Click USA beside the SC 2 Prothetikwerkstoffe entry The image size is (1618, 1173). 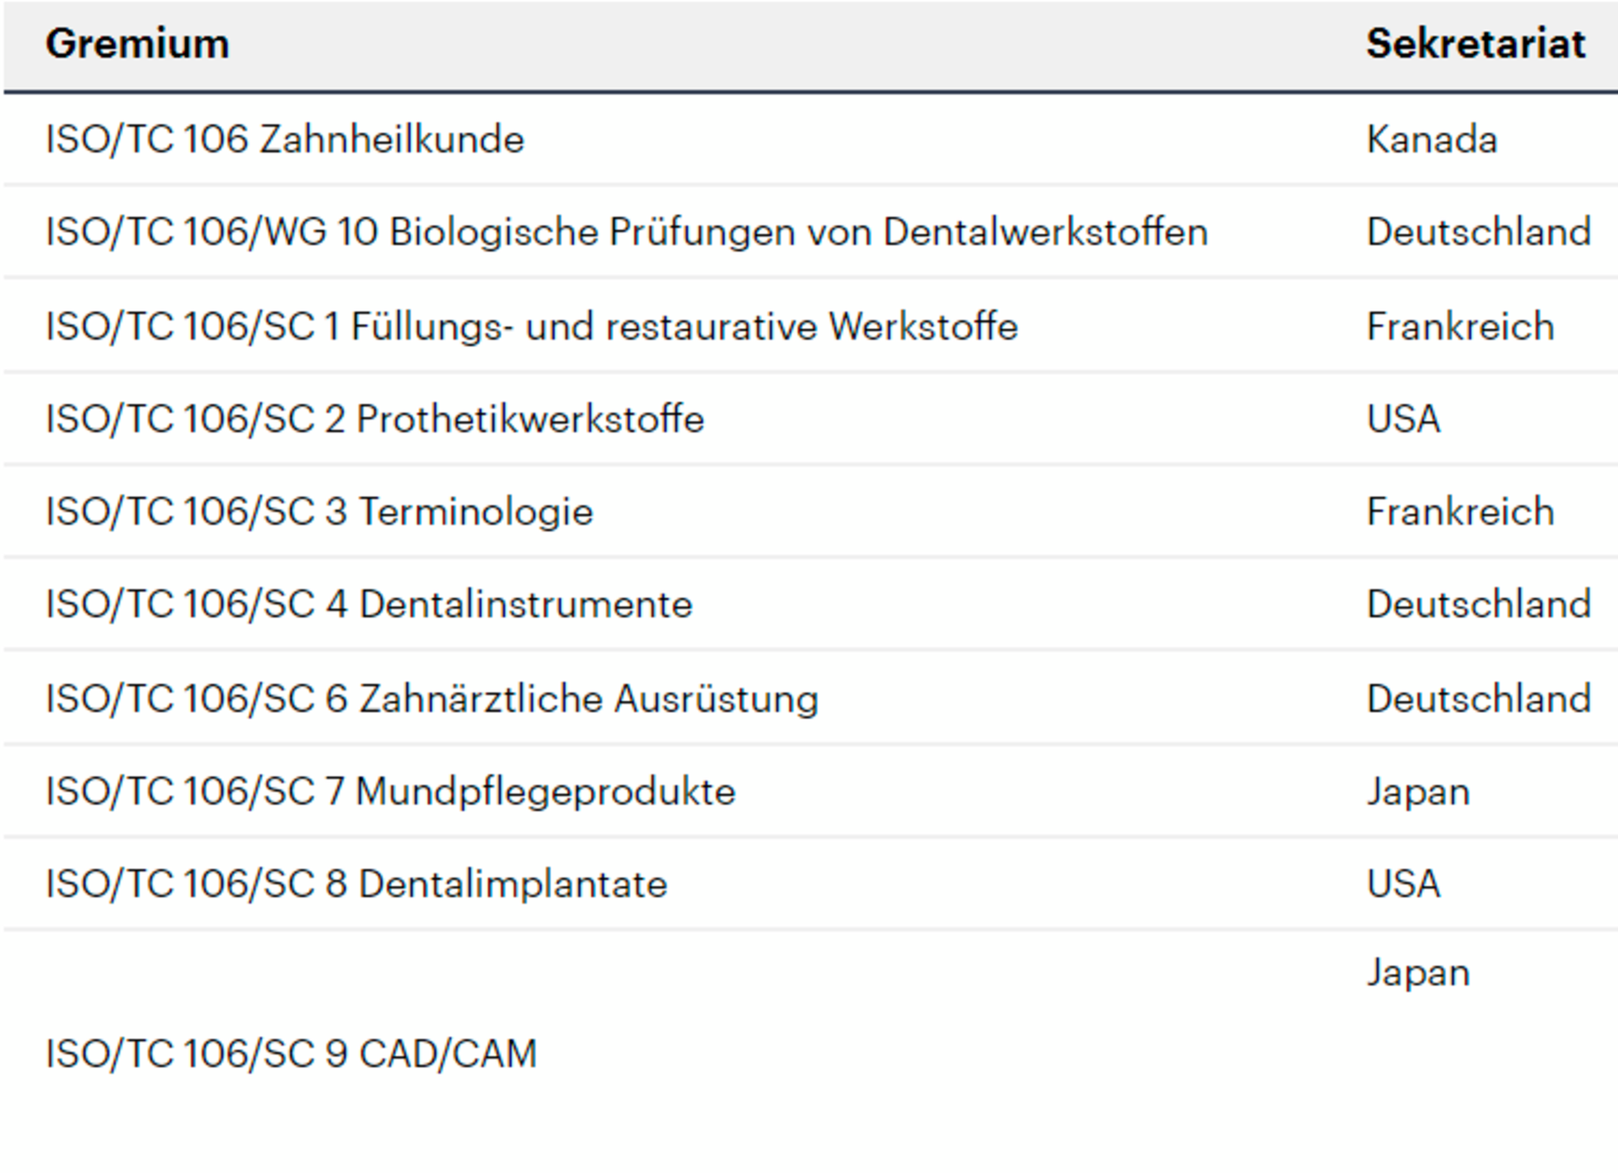coord(1403,419)
